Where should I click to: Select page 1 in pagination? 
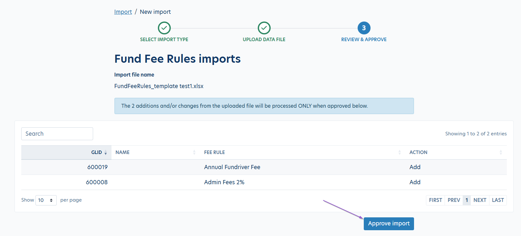click(x=467, y=200)
